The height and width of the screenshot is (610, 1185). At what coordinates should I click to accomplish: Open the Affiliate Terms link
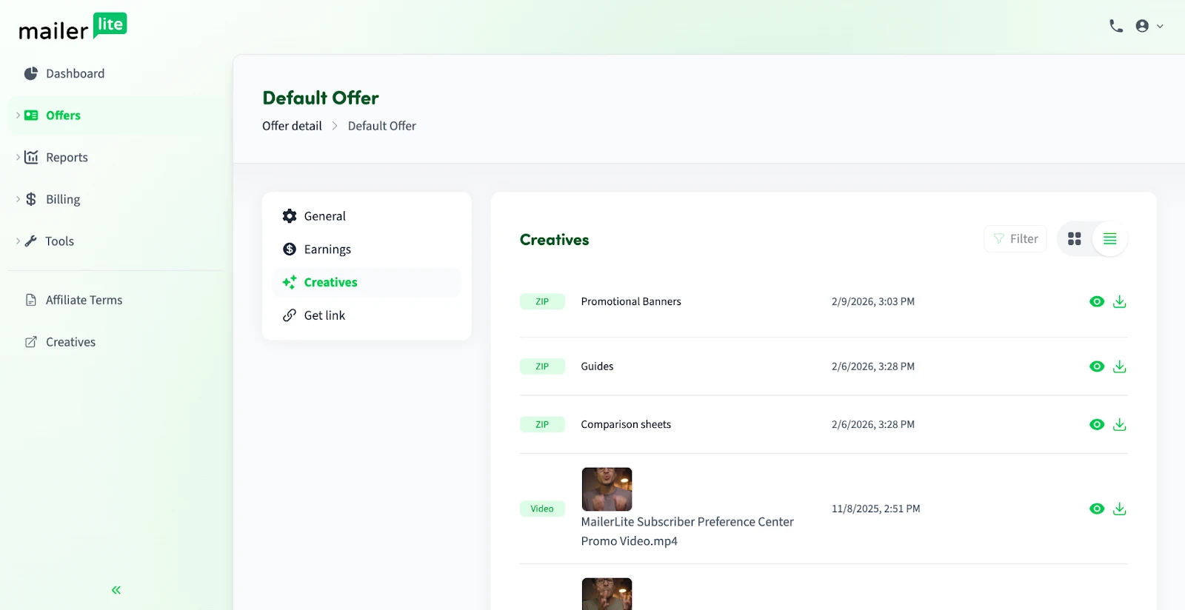pyautogui.click(x=84, y=300)
